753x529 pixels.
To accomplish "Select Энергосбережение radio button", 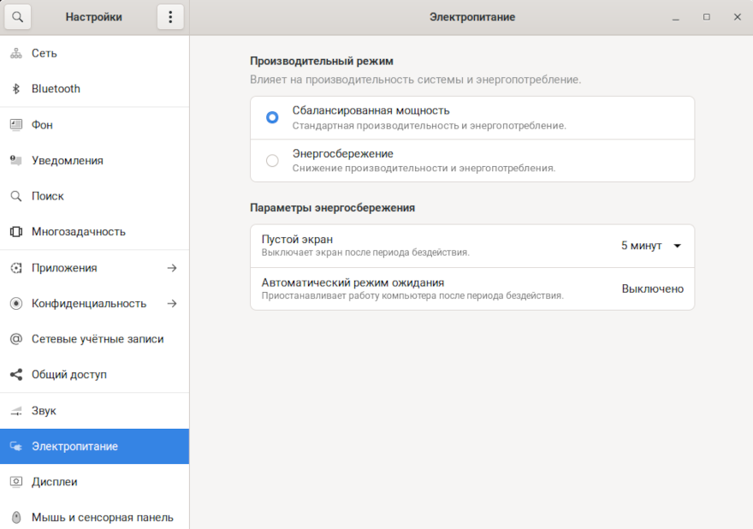I will coord(272,160).
